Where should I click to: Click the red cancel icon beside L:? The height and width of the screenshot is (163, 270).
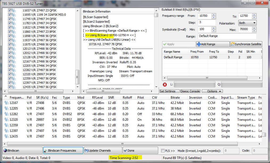(x=165, y=85)
